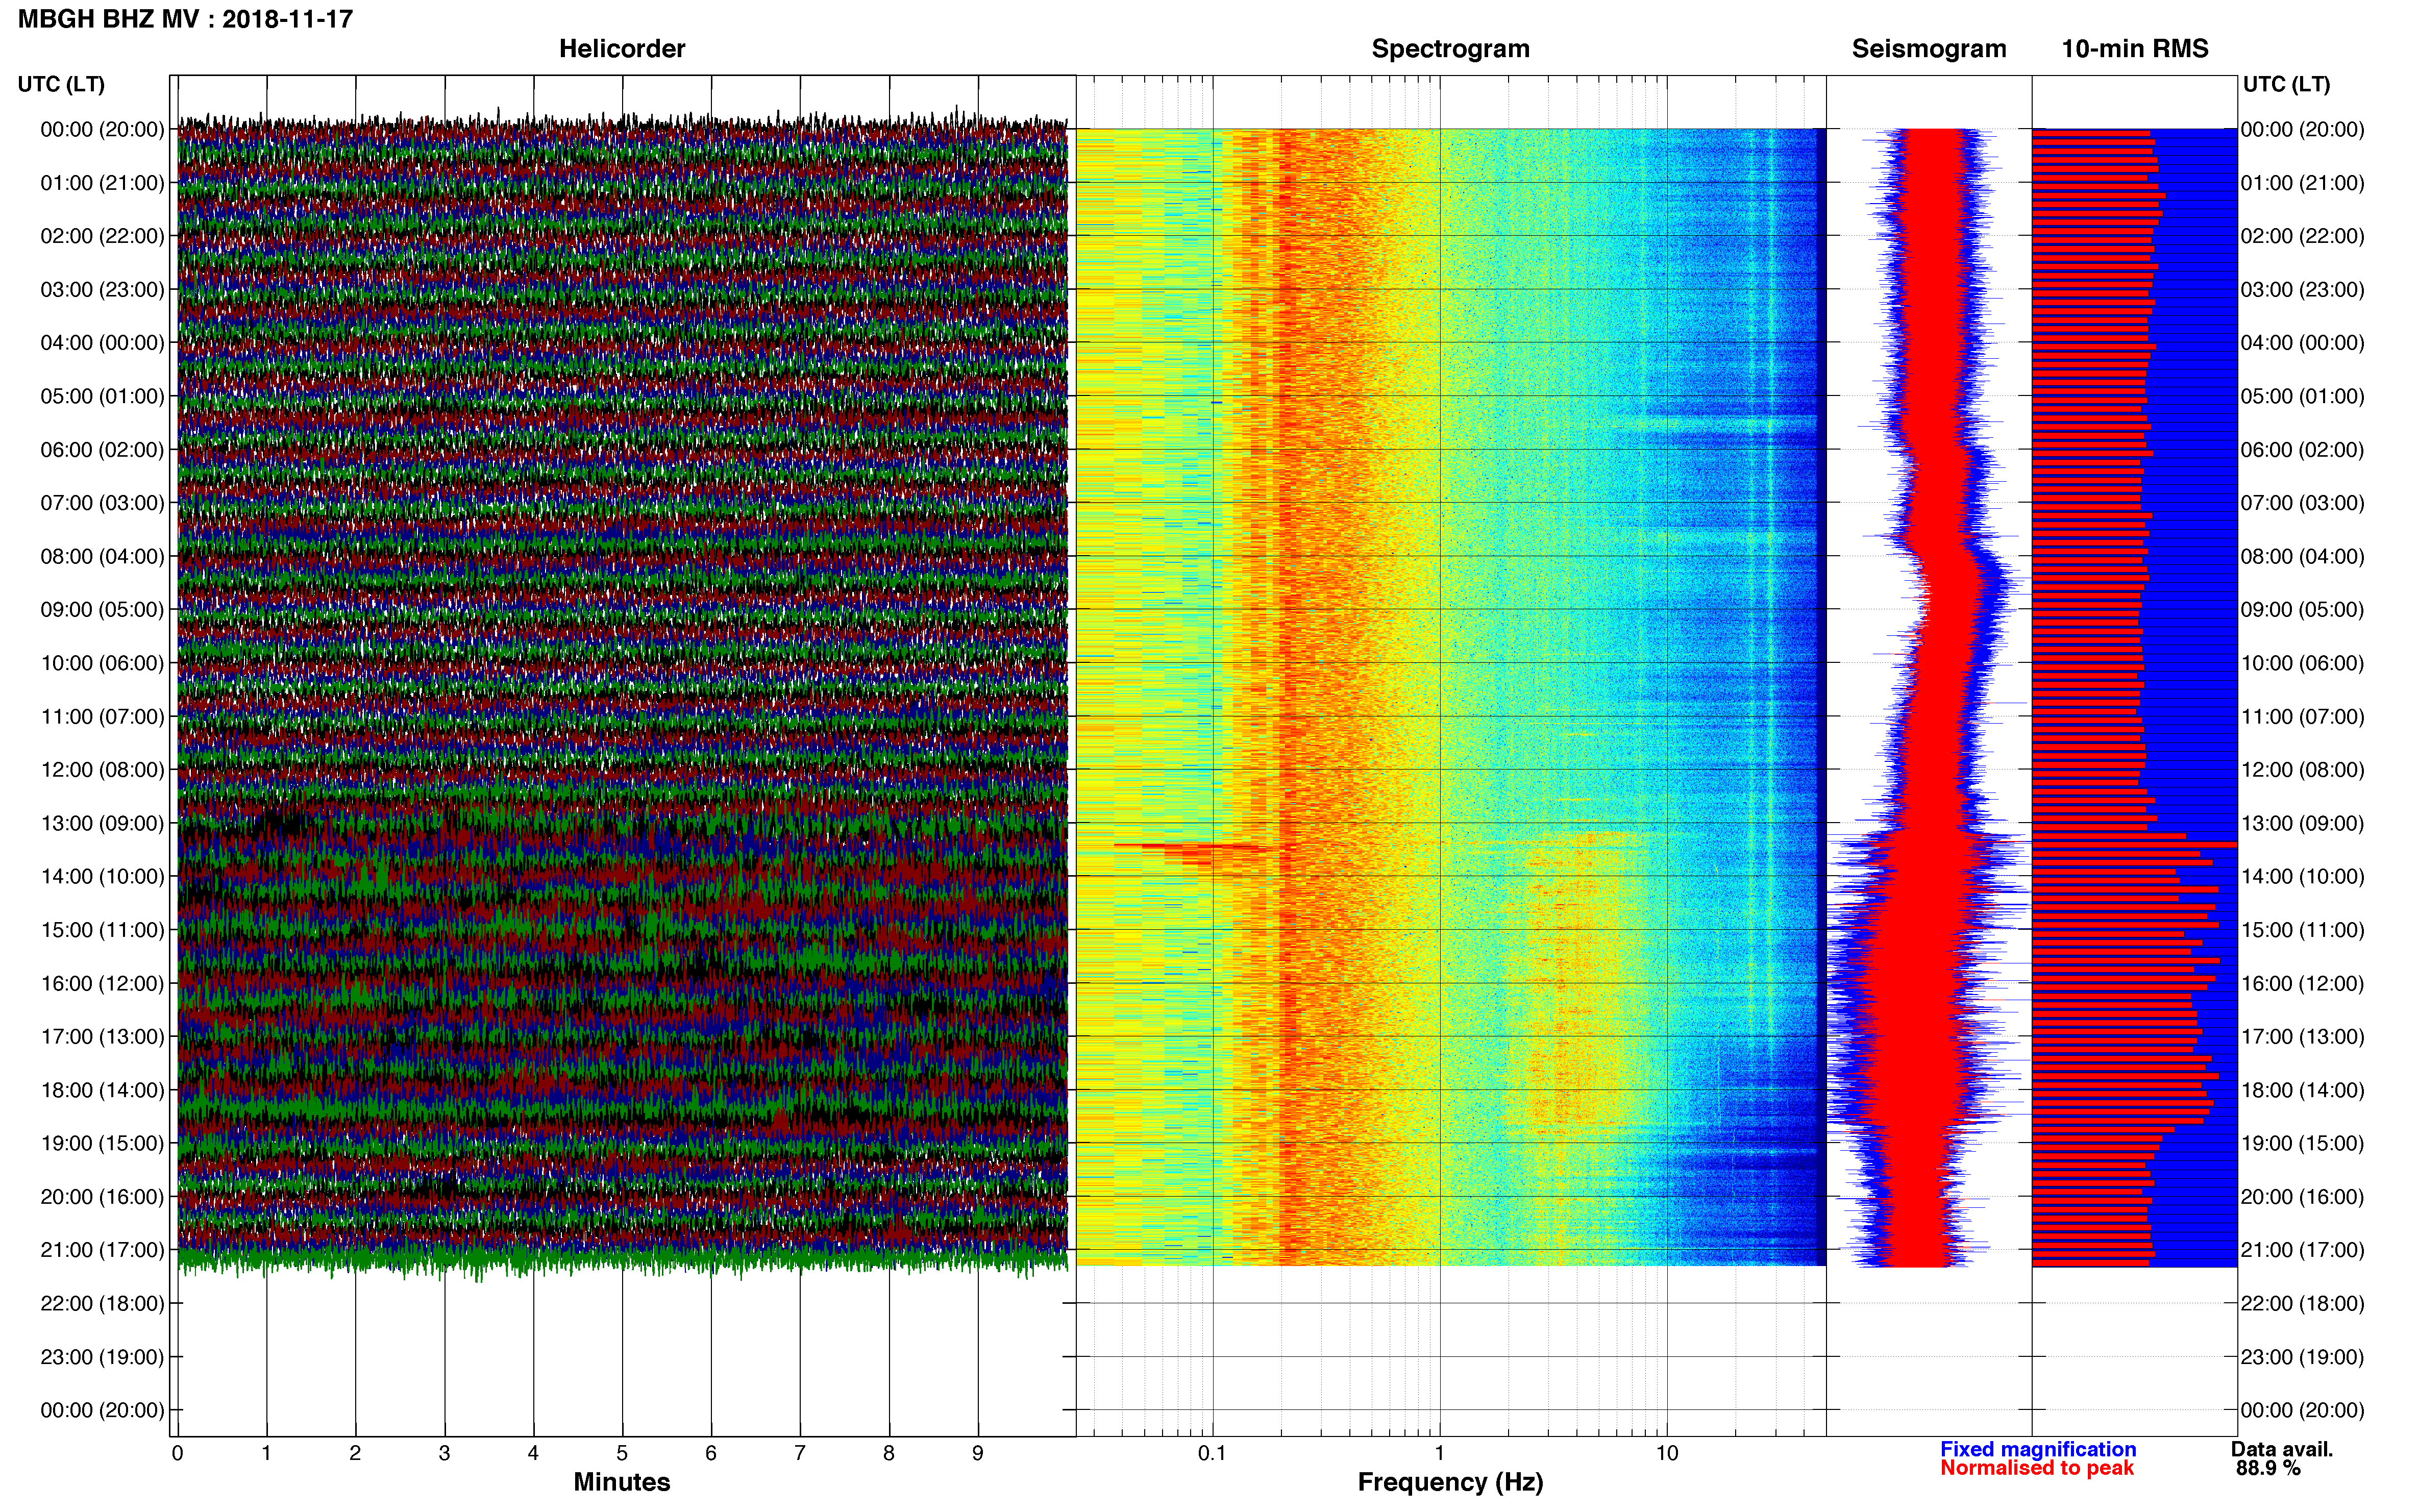
Task: Click the 'Seismogram' panel heading
Action: [1929, 49]
